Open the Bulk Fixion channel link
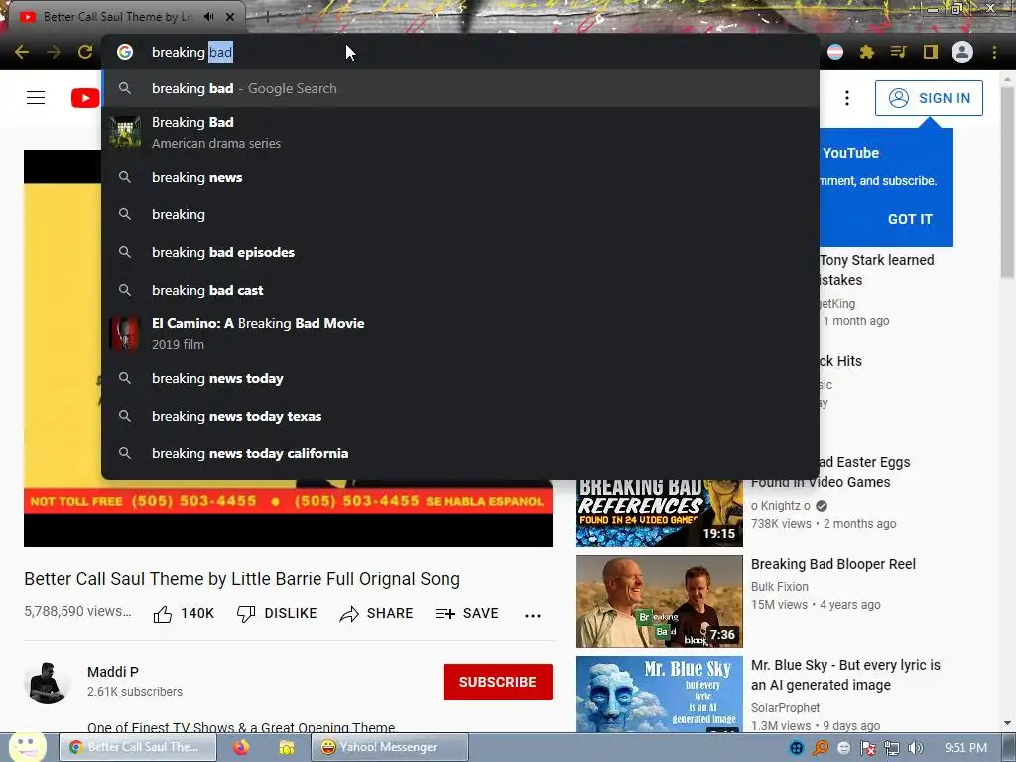This screenshot has width=1016, height=762. pos(780,587)
